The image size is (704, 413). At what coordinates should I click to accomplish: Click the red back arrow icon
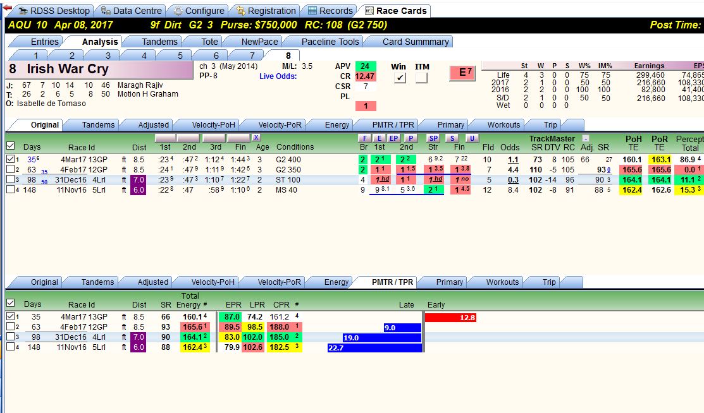coord(7,8)
